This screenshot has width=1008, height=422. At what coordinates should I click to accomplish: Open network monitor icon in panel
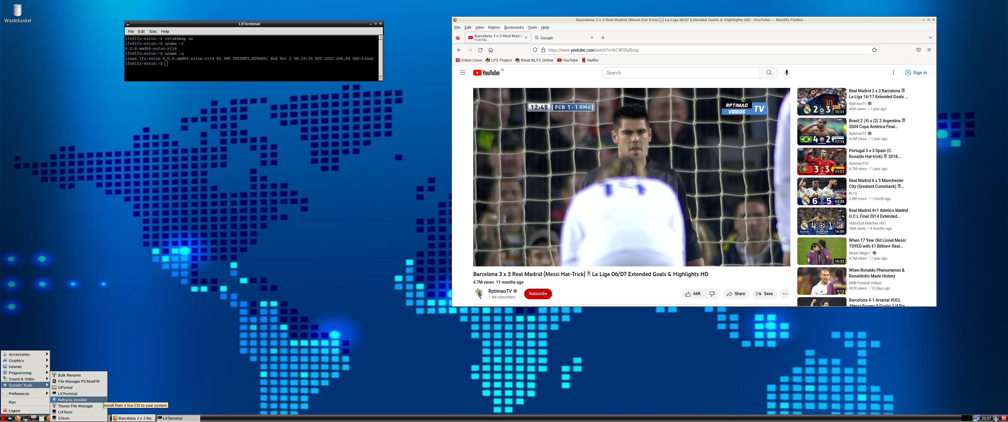coord(976,418)
